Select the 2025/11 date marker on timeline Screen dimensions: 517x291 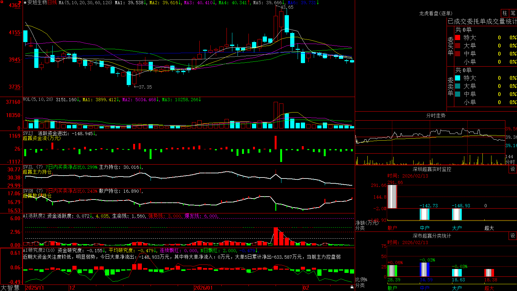35,288
